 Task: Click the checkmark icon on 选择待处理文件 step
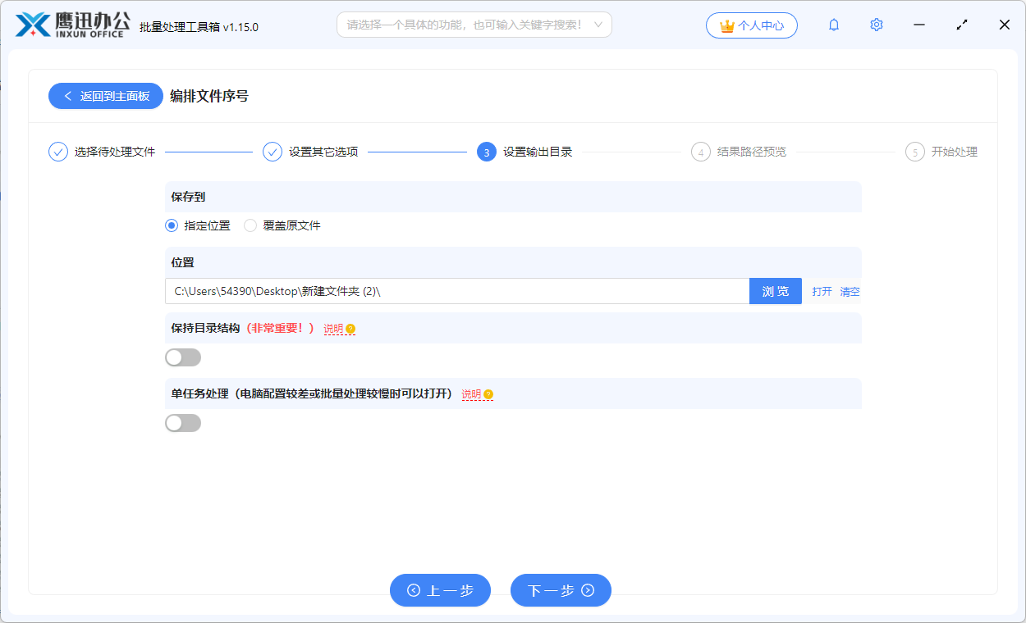[57, 152]
